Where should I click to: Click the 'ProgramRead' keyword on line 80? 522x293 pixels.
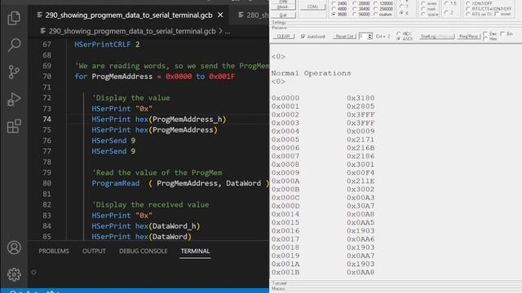(116, 183)
